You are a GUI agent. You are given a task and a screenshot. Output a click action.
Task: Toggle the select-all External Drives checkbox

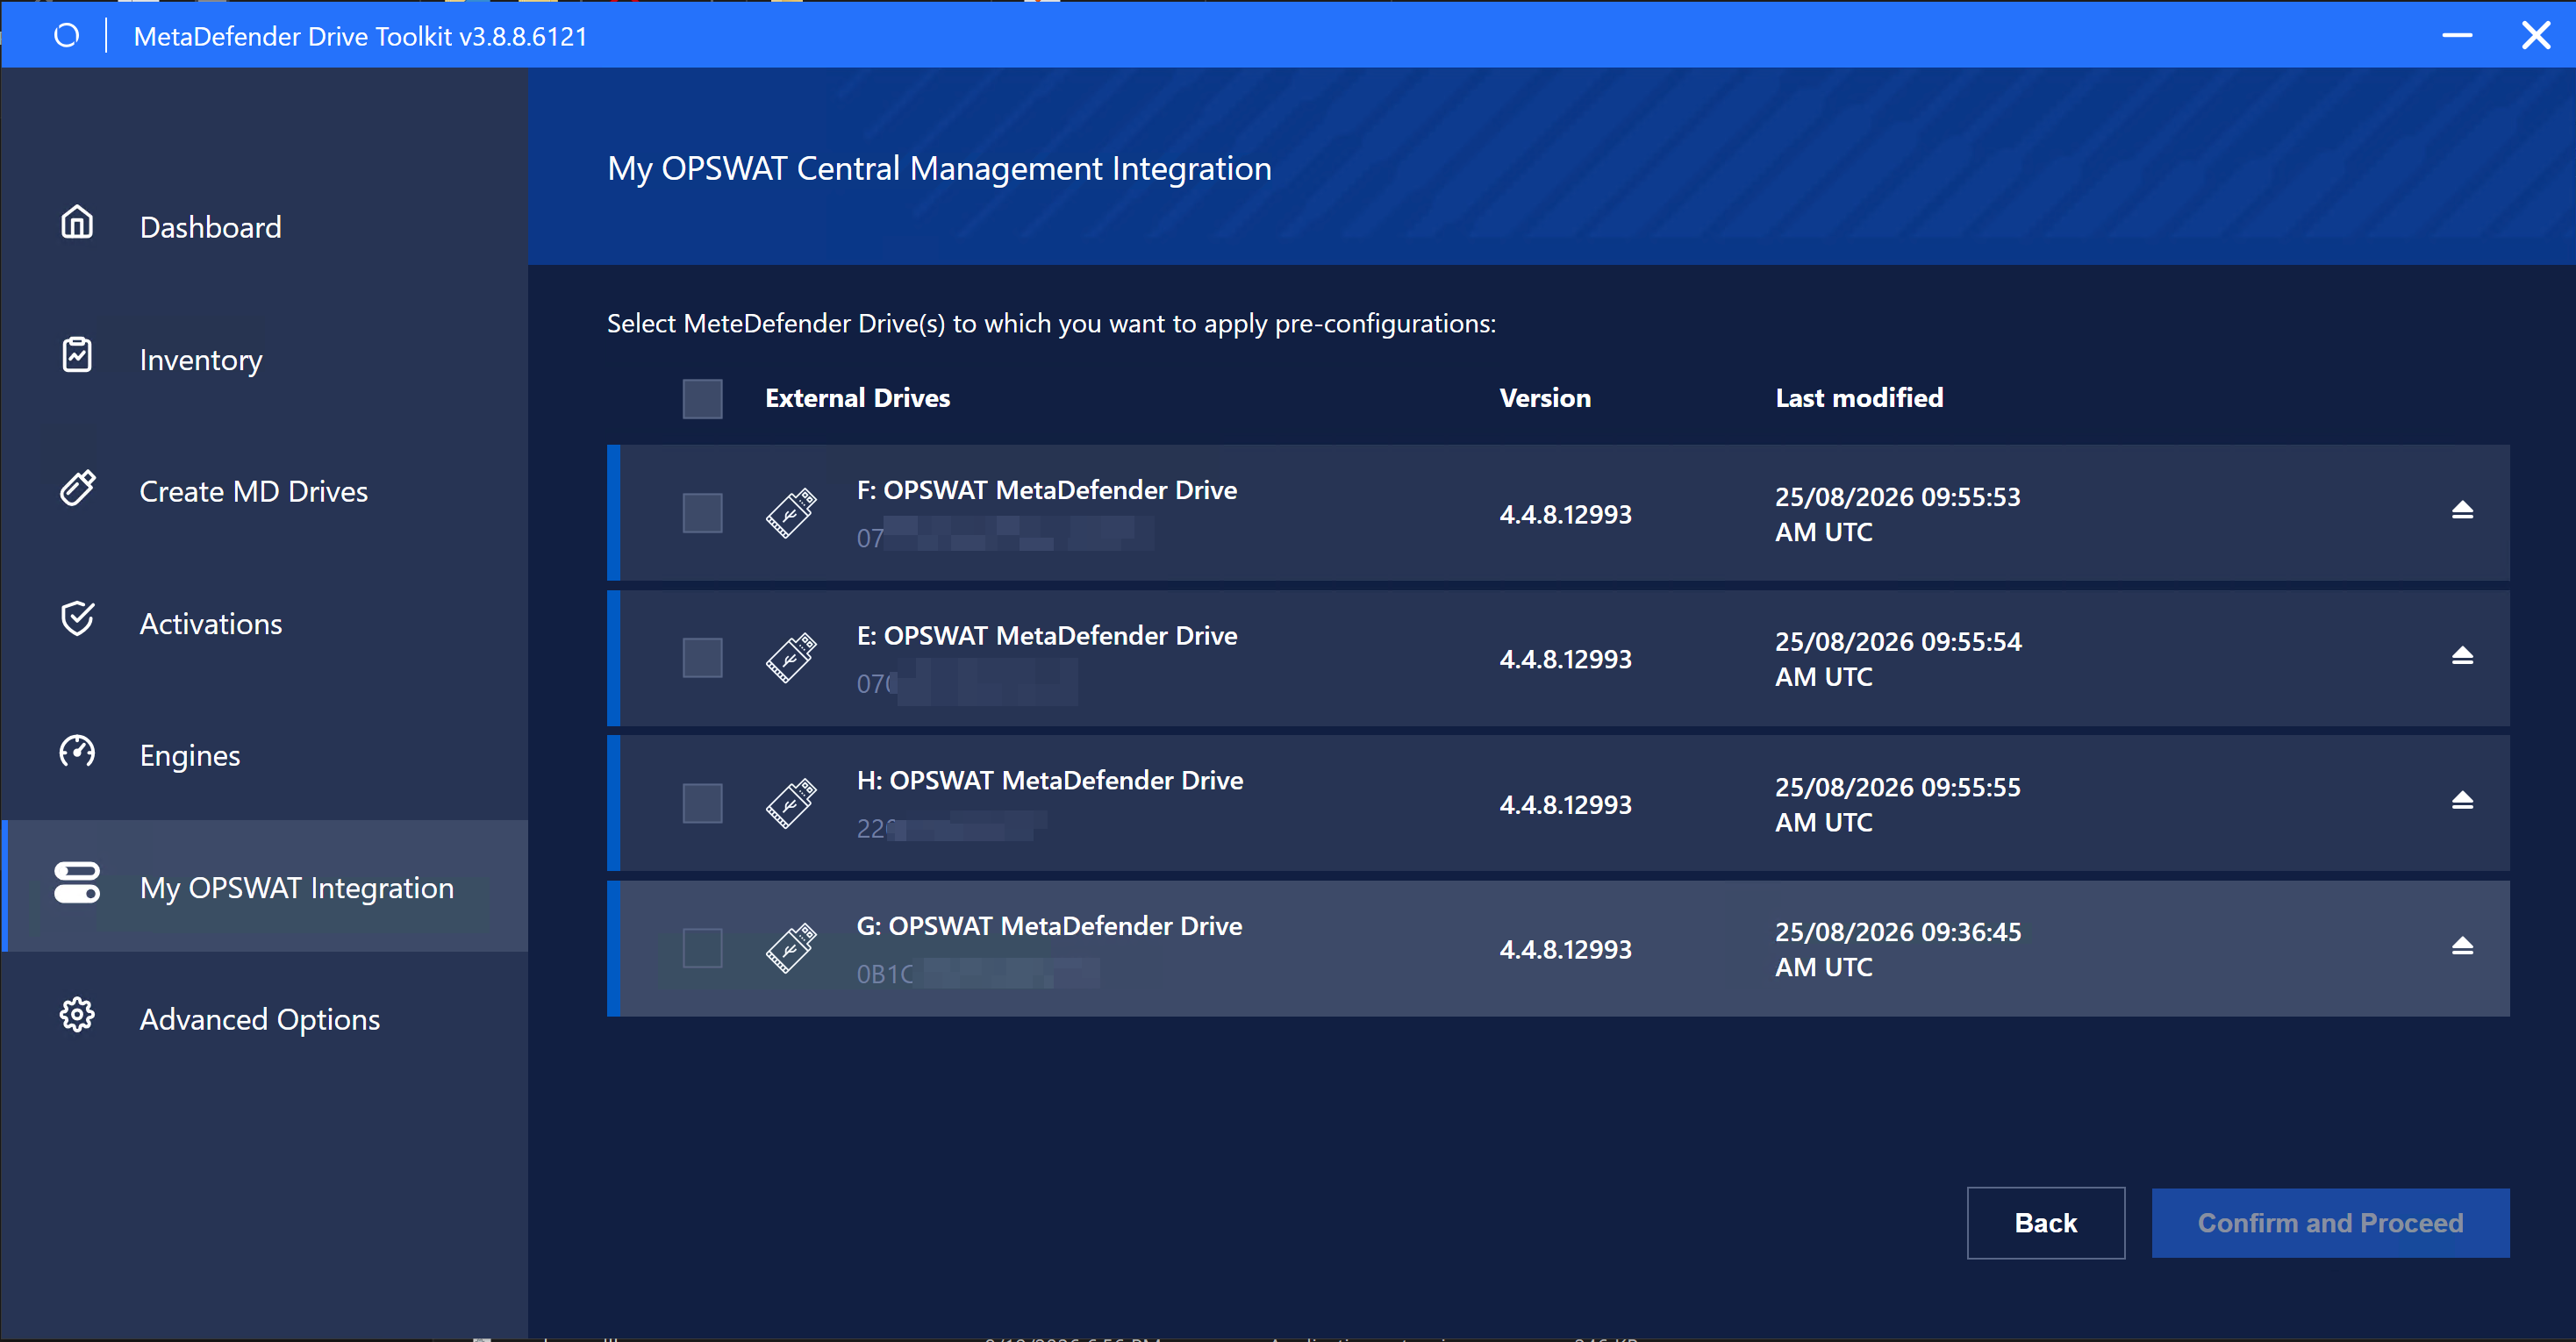[x=702, y=399]
